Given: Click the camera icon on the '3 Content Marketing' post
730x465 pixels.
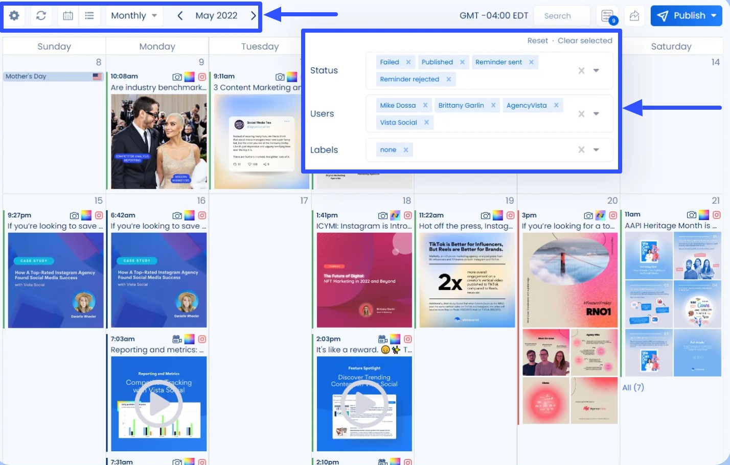Looking at the screenshot, I should (280, 77).
